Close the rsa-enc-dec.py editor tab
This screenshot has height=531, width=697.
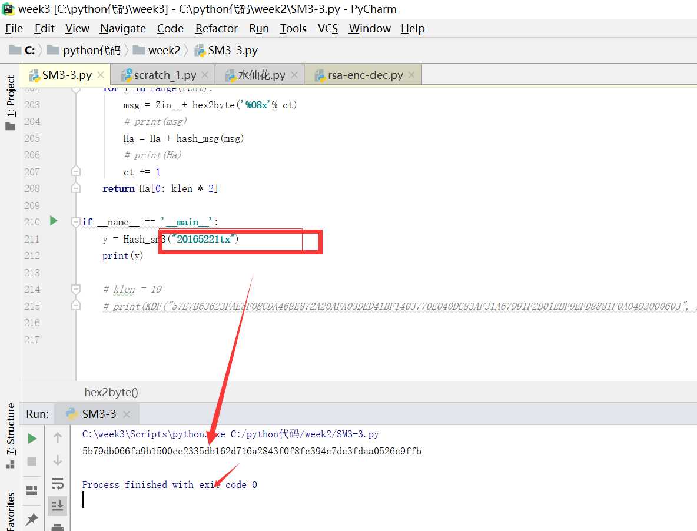(411, 75)
